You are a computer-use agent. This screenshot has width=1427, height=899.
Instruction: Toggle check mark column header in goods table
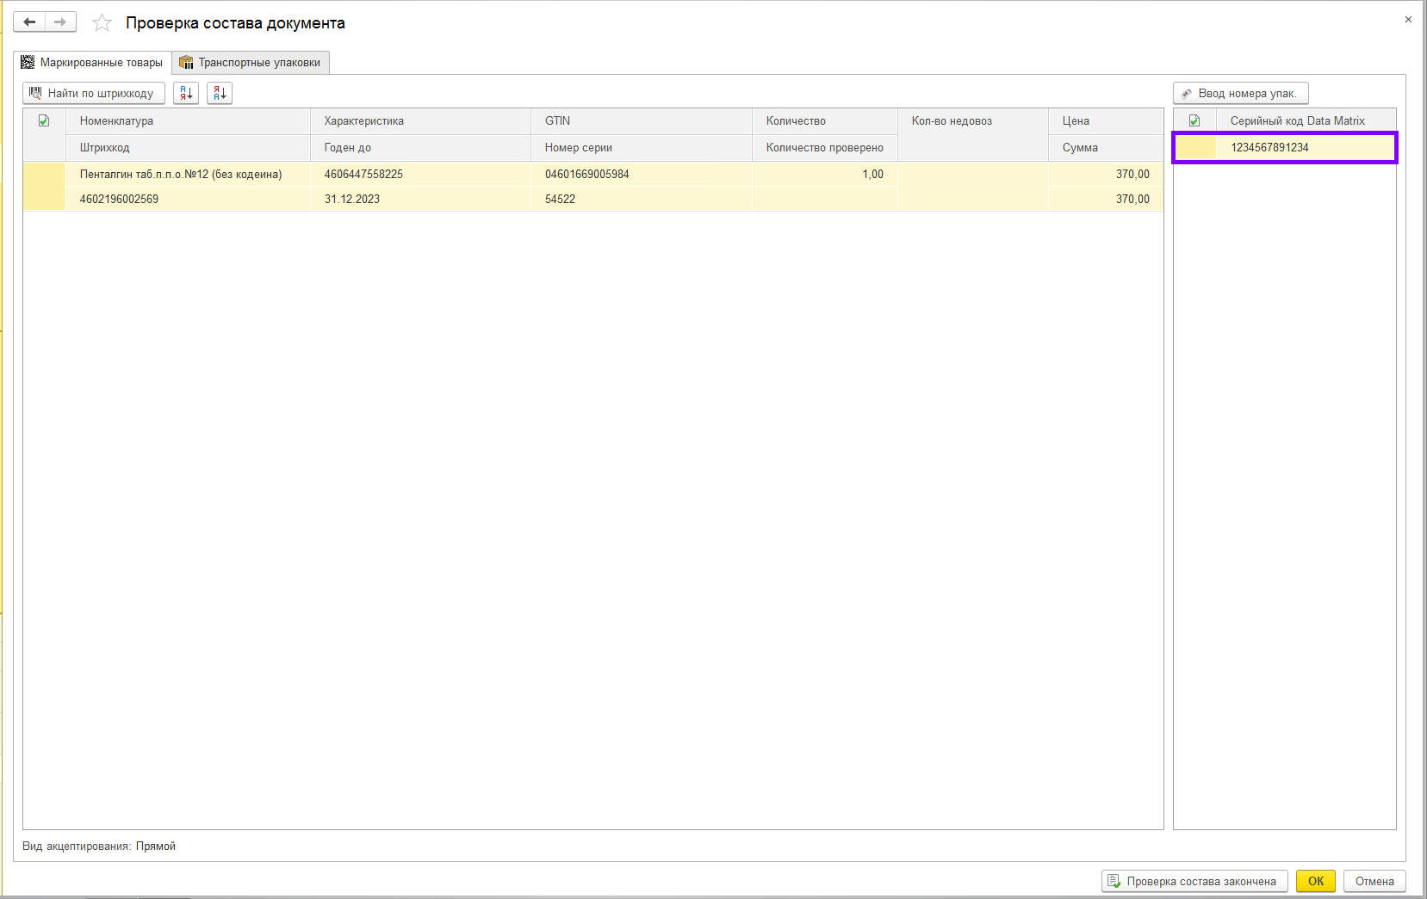[x=44, y=121]
